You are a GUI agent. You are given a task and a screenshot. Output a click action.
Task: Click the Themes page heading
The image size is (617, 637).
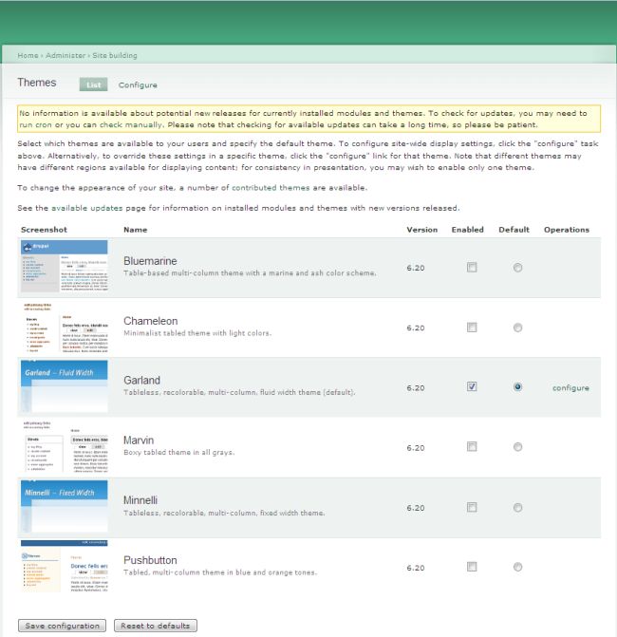point(37,83)
